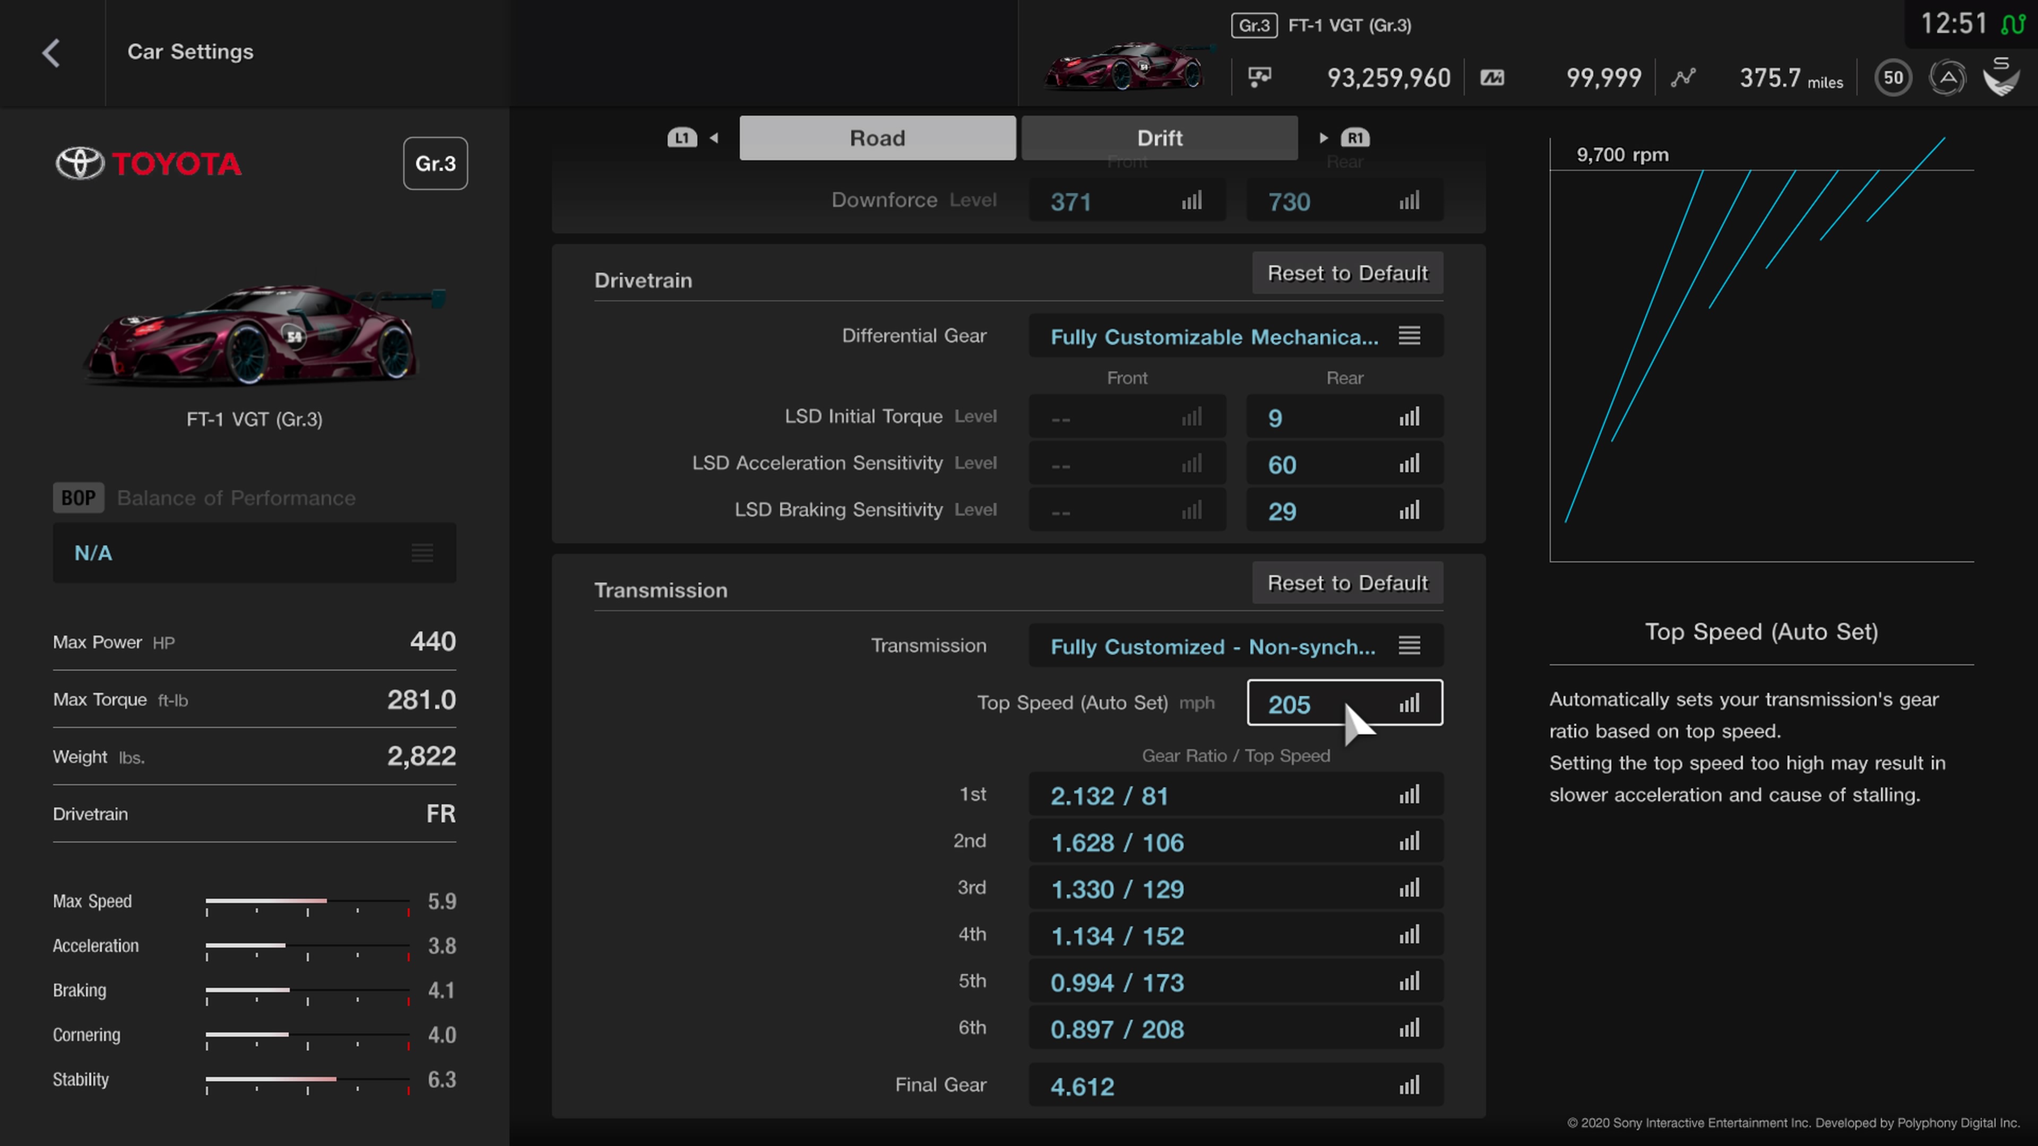The height and width of the screenshot is (1146, 2038).
Task: Adjust the rear LSD Braking Sensitivity value 29
Action: [1345, 510]
